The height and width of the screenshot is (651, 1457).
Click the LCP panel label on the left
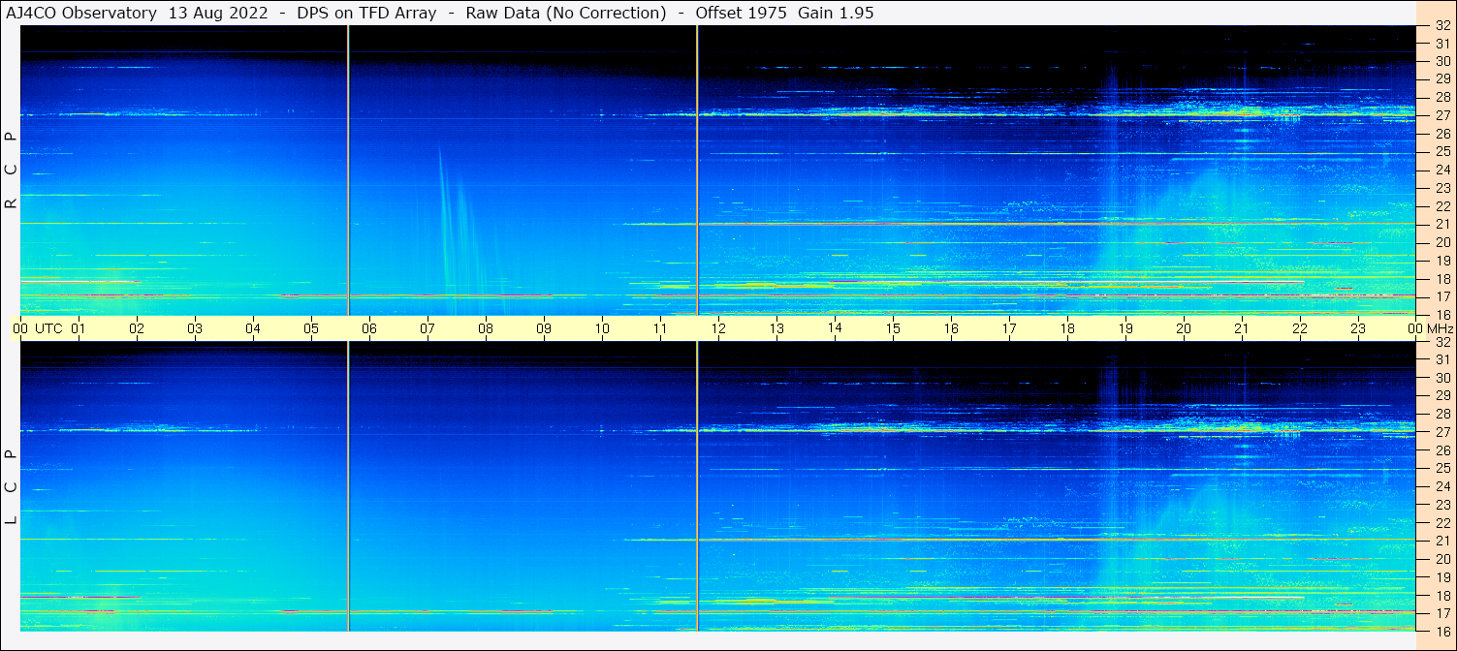tap(11, 487)
